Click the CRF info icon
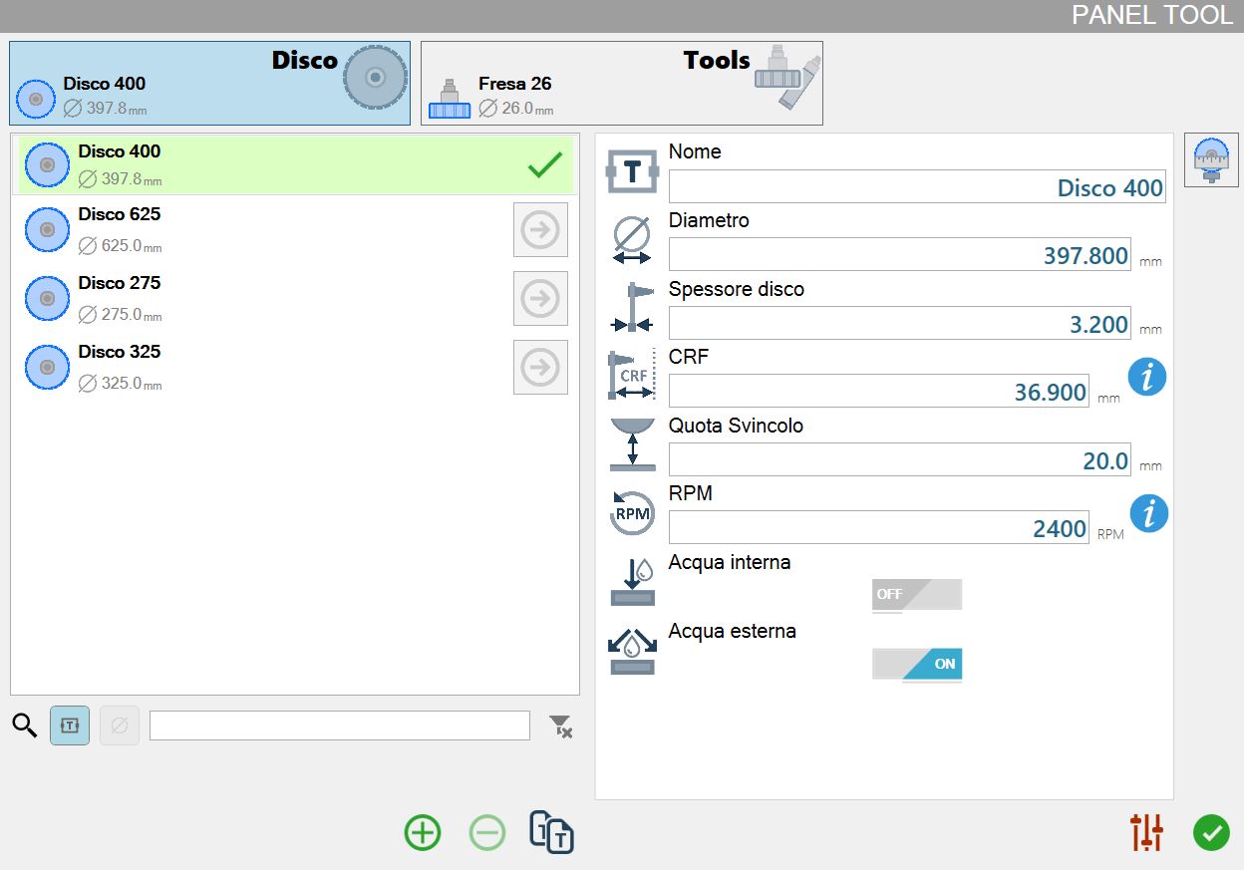Viewport: 1244px width, 870px height. pyautogui.click(x=1148, y=378)
